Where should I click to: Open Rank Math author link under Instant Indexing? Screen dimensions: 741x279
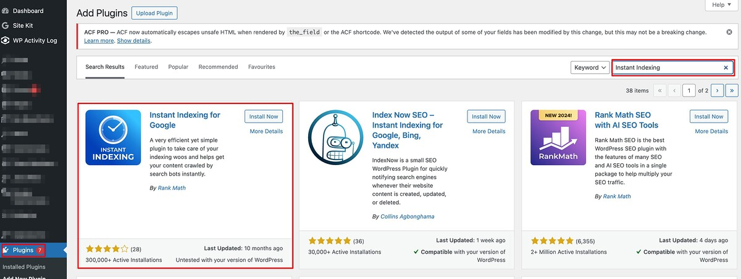click(x=171, y=188)
